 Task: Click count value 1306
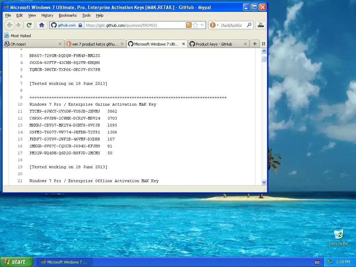112,132
